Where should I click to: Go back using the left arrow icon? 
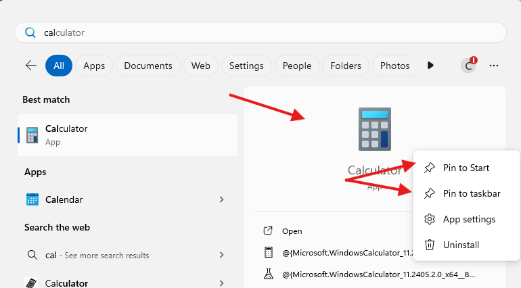[x=31, y=66]
